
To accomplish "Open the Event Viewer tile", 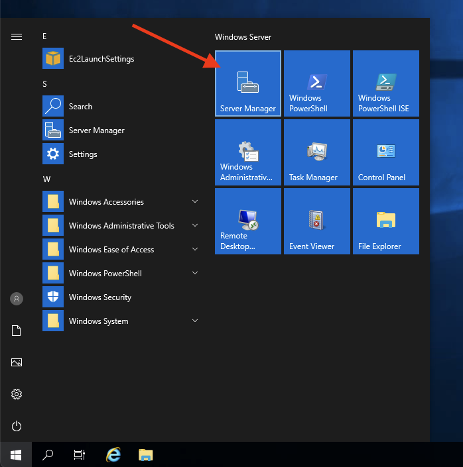I will [317, 221].
